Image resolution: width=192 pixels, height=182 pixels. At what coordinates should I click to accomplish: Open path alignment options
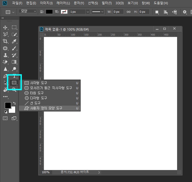166,12
